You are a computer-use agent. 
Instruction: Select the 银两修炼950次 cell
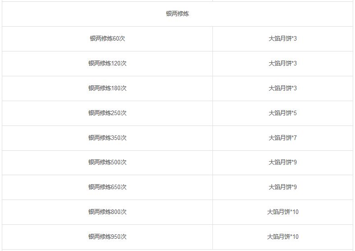click(107, 237)
